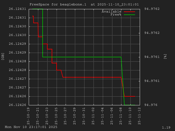Viewport: 175px width, 131px height.
Task: Select the 25-10-27 date tick label
Action: pyautogui.click(x=66, y=116)
